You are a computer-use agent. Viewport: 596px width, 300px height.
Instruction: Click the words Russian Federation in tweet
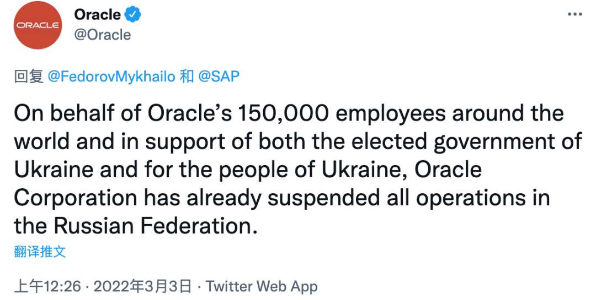(x=153, y=226)
